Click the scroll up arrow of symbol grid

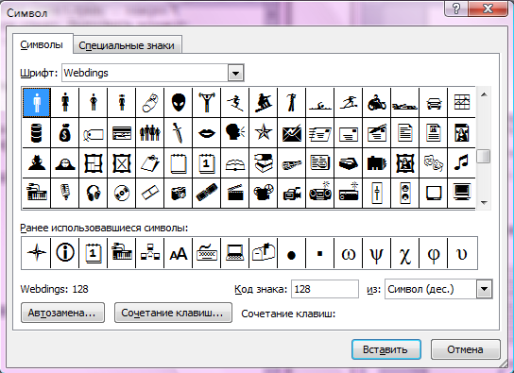pyautogui.click(x=484, y=95)
